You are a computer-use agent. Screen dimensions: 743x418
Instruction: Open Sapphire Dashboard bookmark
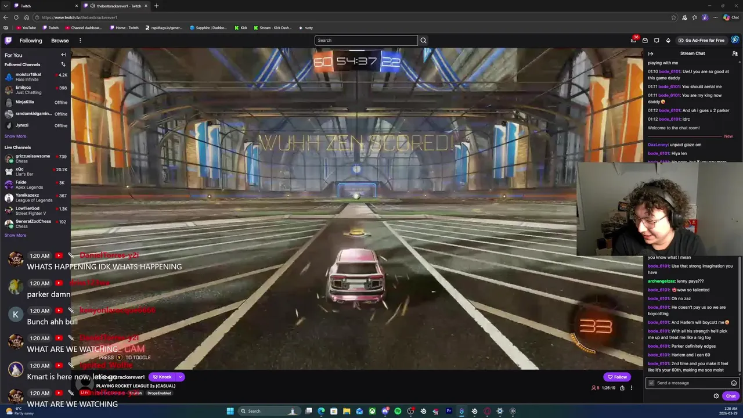pos(208,27)
